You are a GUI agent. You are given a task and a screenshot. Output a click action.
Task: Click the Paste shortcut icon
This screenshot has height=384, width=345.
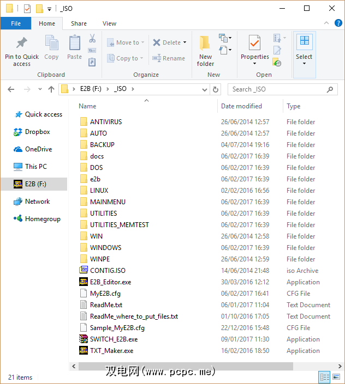pos(92,62)
